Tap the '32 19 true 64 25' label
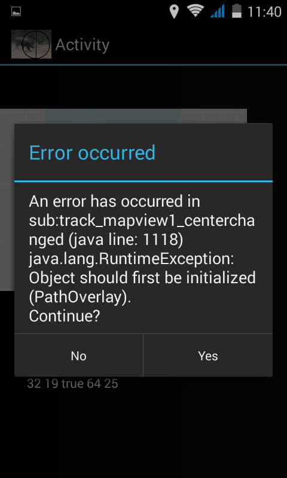 (x=72, y=384)
